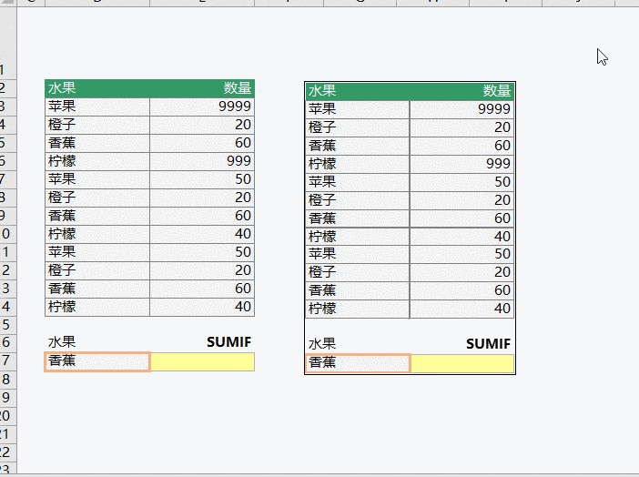Click the 60 cell just above 999 in the right table
The height and width of the screenshot is (477, 639).
pos(461,146)
